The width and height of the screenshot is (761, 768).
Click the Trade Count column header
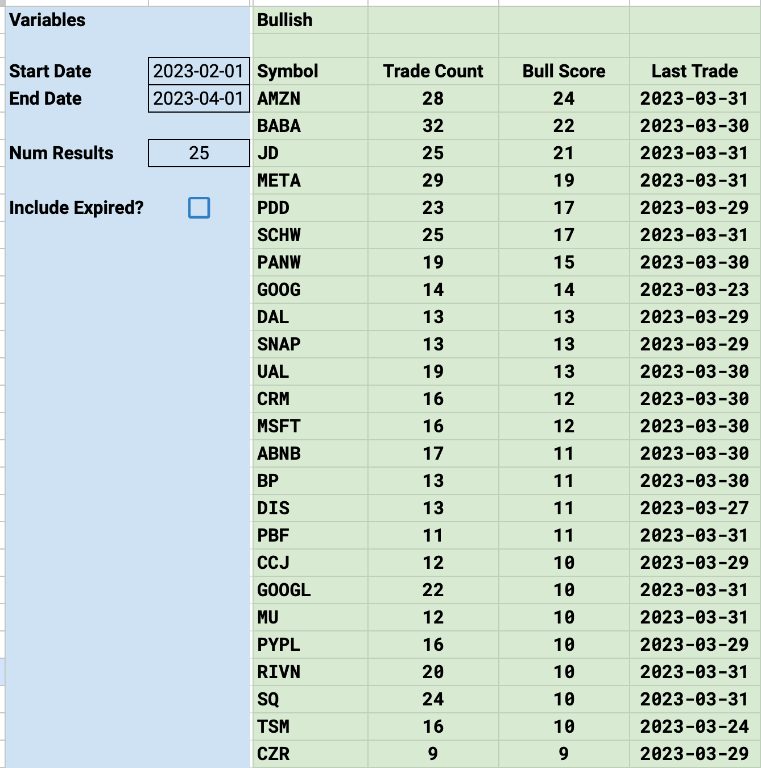[433, 71]
